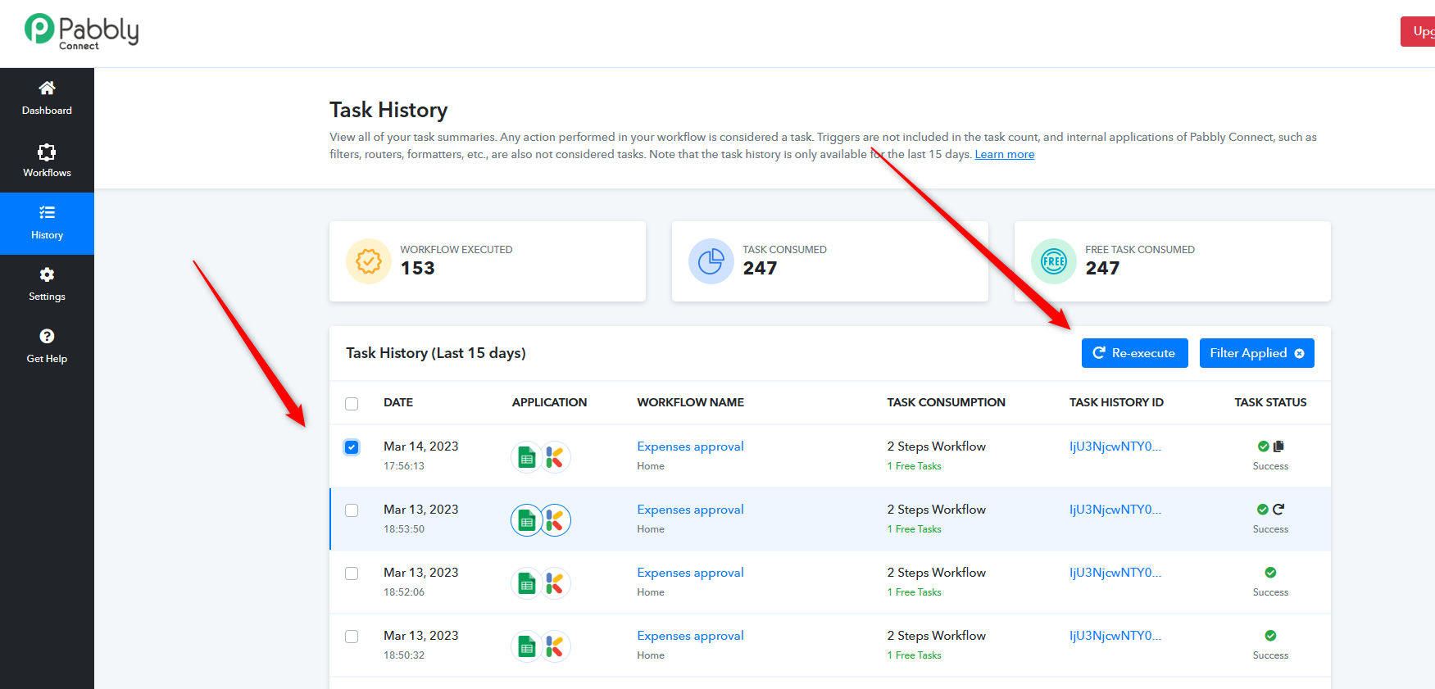This screenshot has width=1435, height=689.
Task: Open Expenses approval workflow from 18:53:50 row
Action: coord(690,510)
